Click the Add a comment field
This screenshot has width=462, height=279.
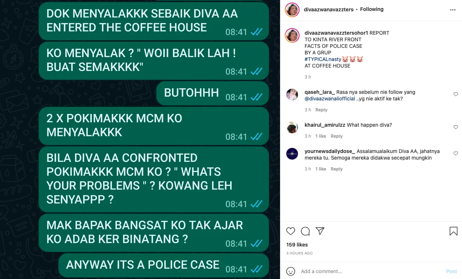click(370, 271)
